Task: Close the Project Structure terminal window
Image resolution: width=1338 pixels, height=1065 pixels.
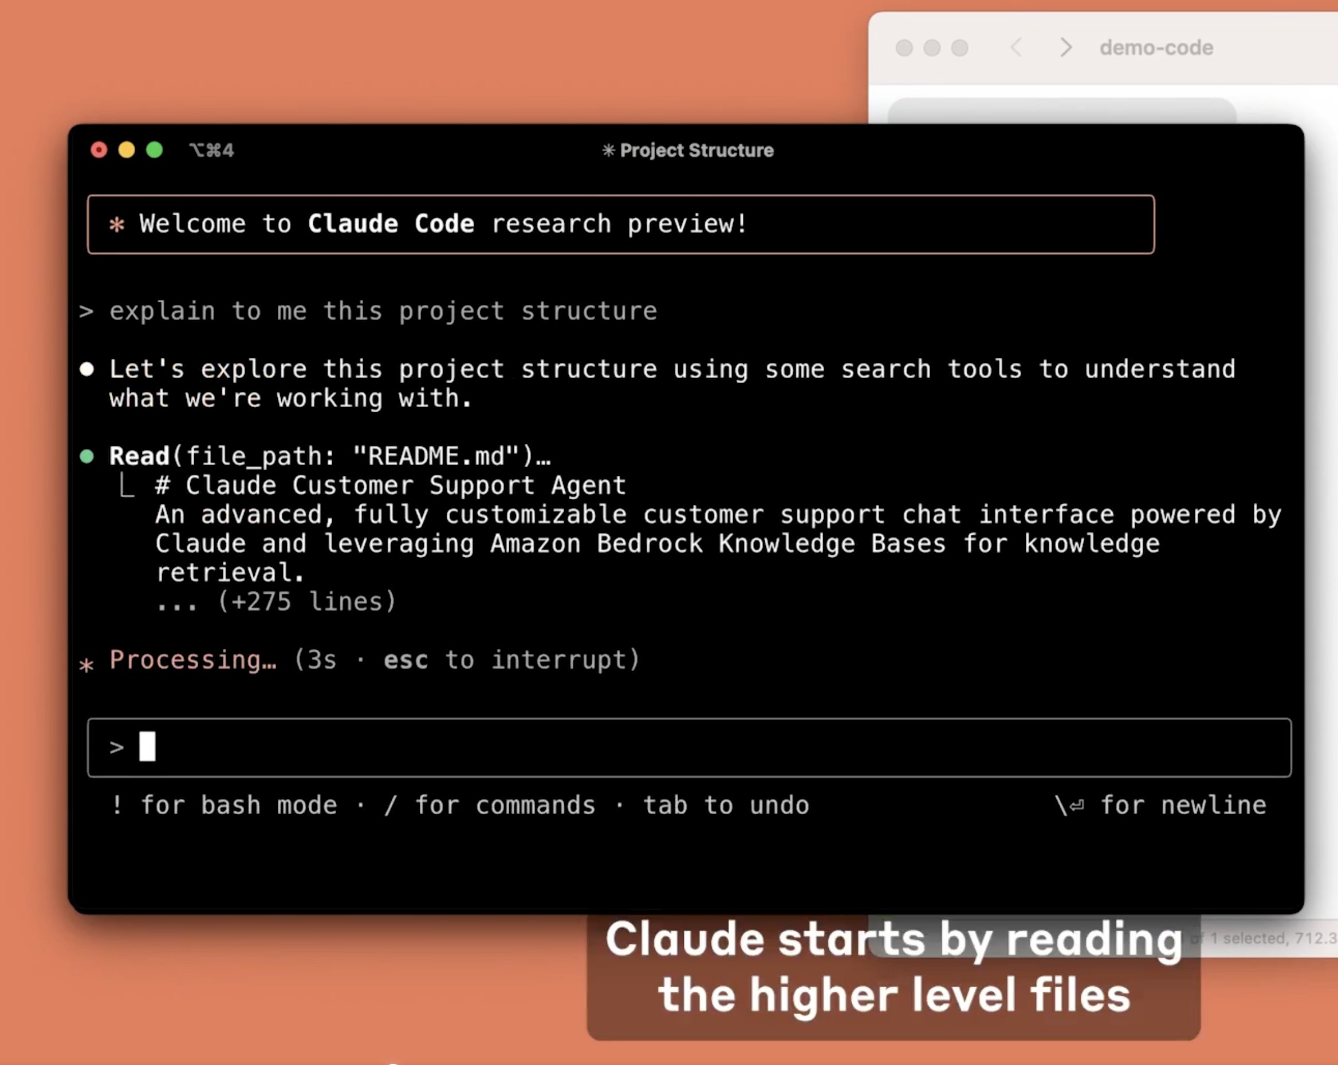Action: 99,150
